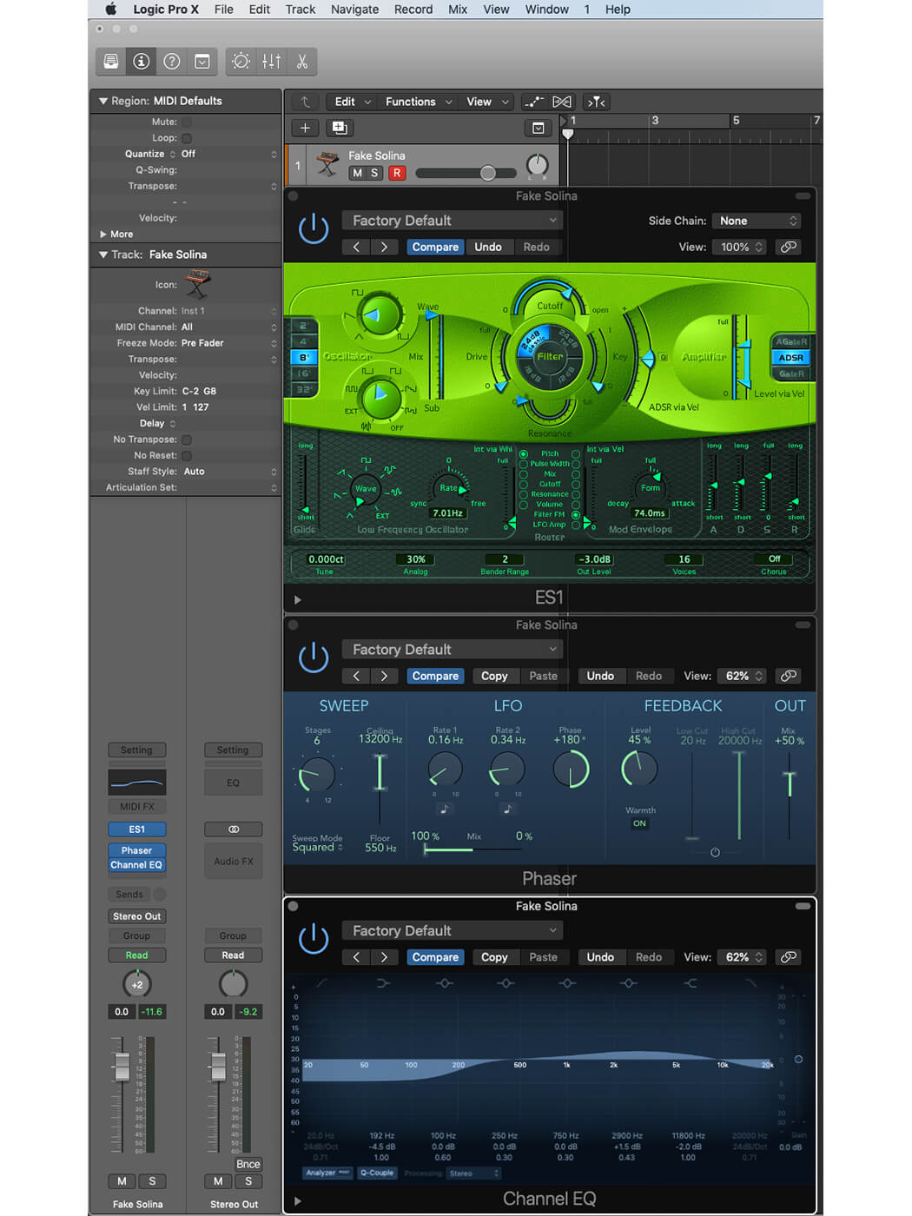912x1216 pixels.
Task: Toggle Smart Controls icon
Action: point(241,62)
